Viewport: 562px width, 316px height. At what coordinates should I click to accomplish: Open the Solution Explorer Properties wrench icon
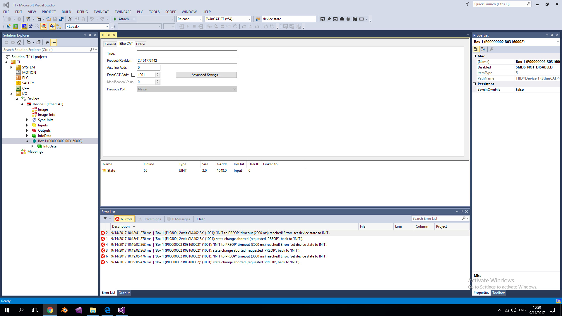(x=47, y=42)
